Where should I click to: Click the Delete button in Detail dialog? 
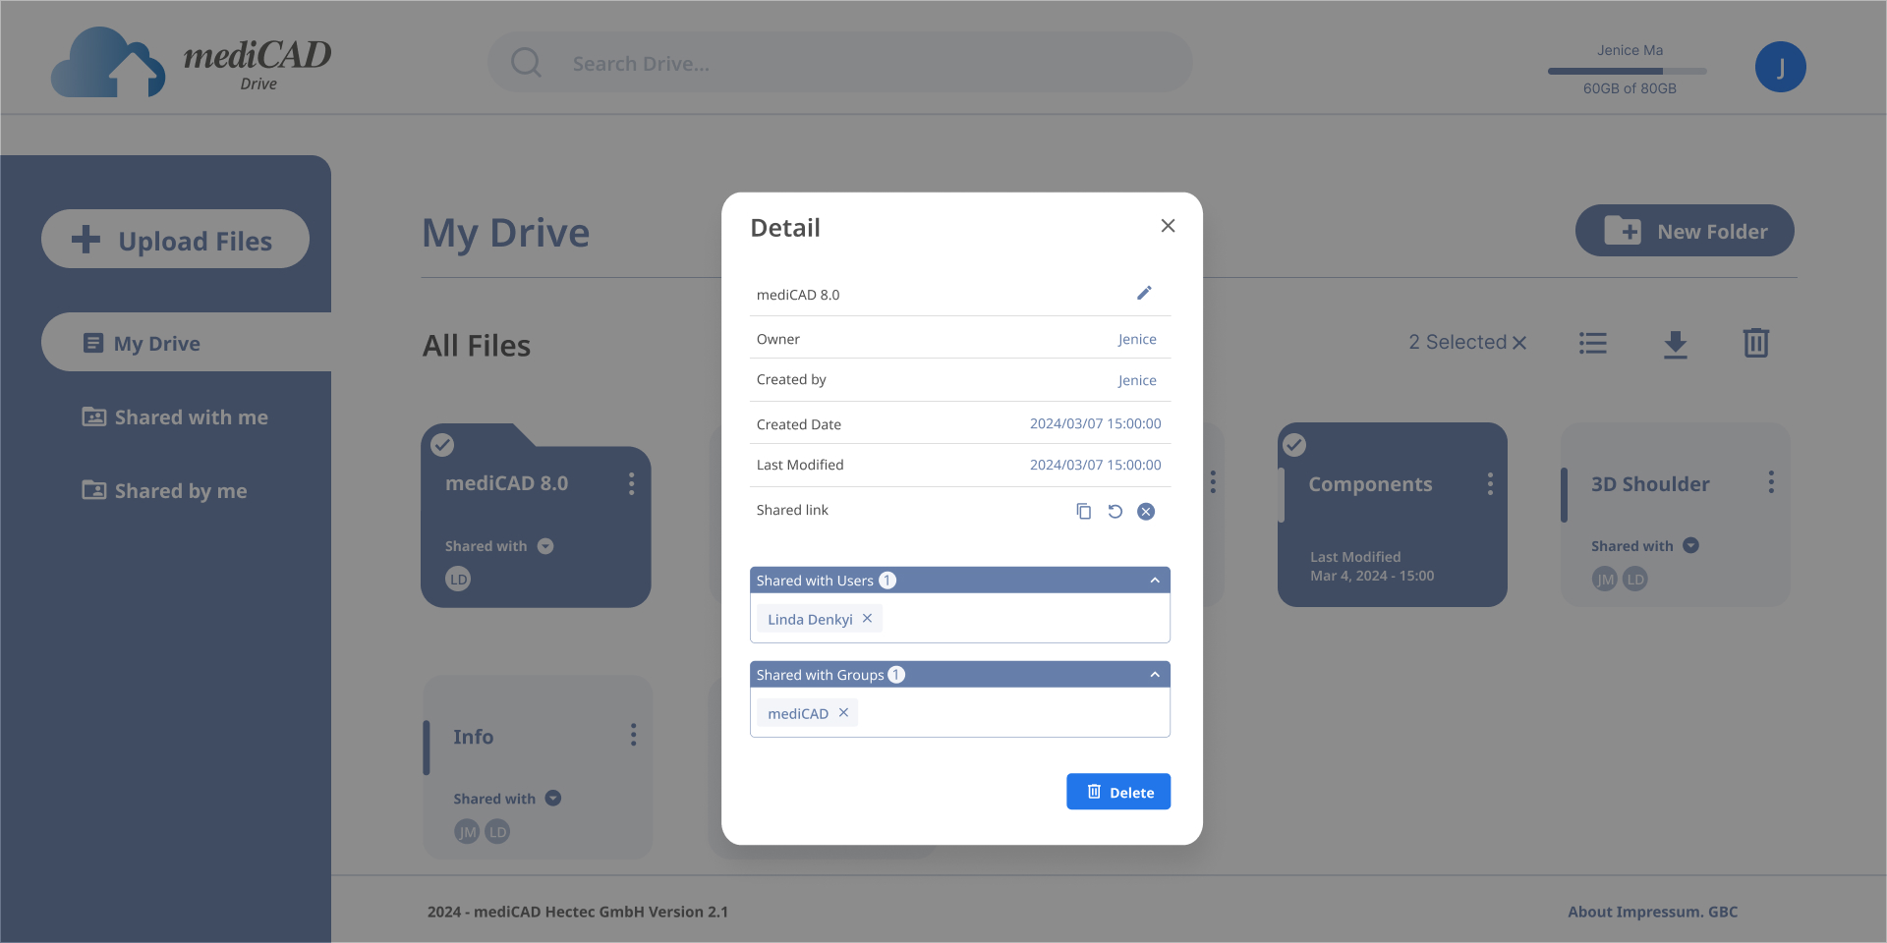point(1118,792)
